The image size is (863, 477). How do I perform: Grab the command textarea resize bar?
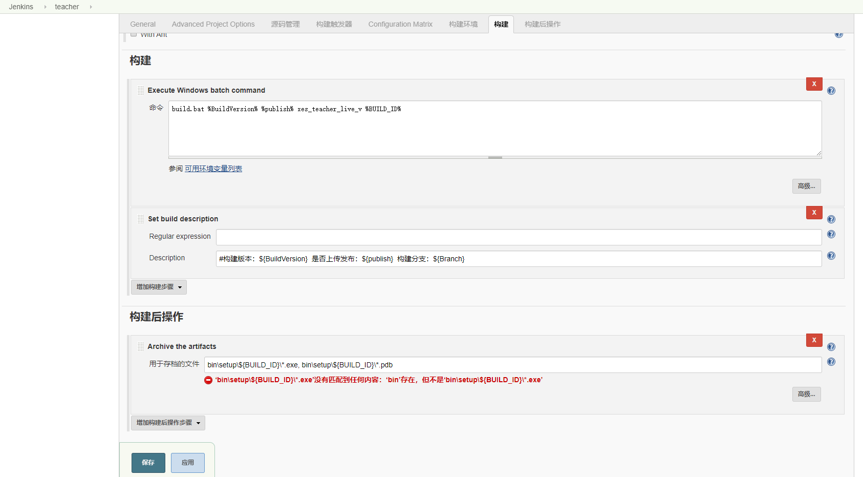pyautogui.click(x=495, y=157)
